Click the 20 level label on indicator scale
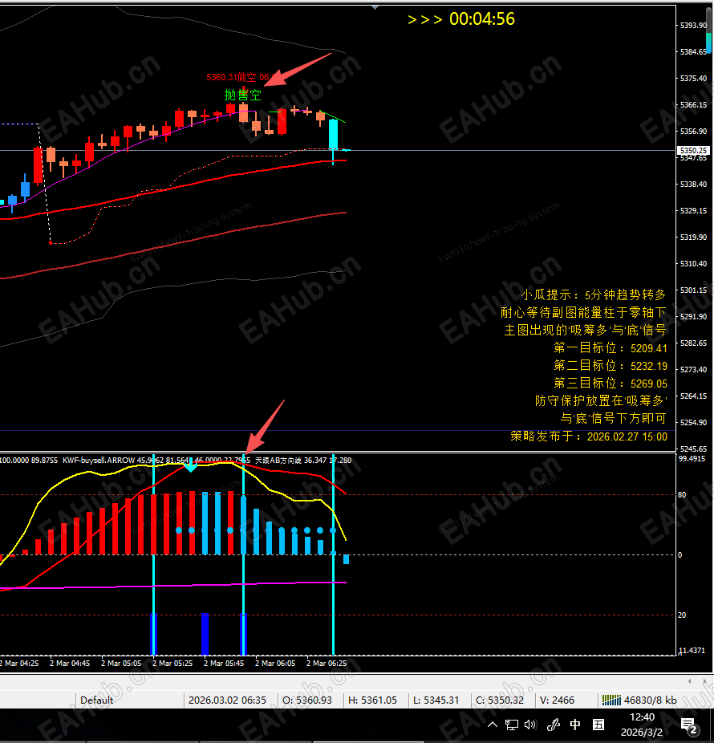 [x=682, y=615]
